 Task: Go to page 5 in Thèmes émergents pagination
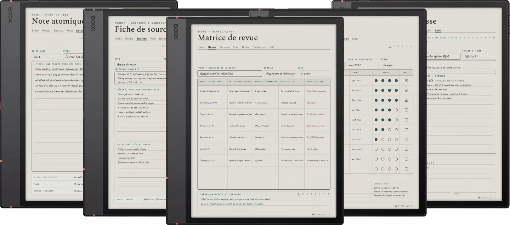(316, 194)
